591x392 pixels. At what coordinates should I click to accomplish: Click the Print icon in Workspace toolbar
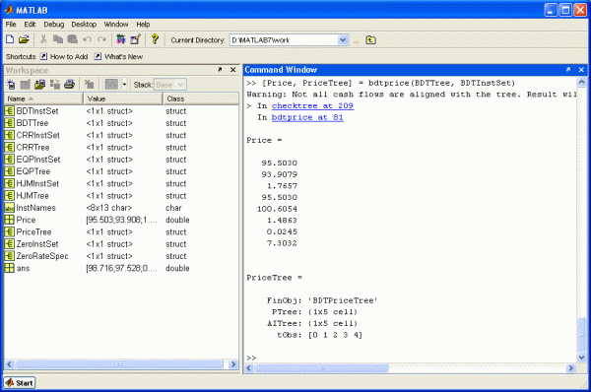point(69,85)
